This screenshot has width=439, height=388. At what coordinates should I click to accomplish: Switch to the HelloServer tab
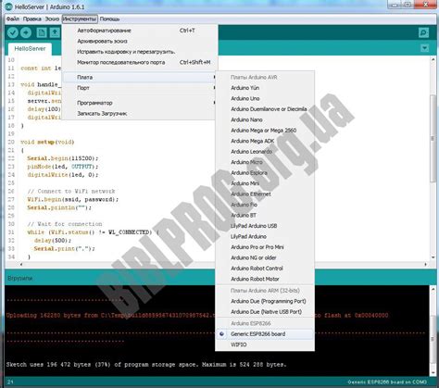coord(30,49)
